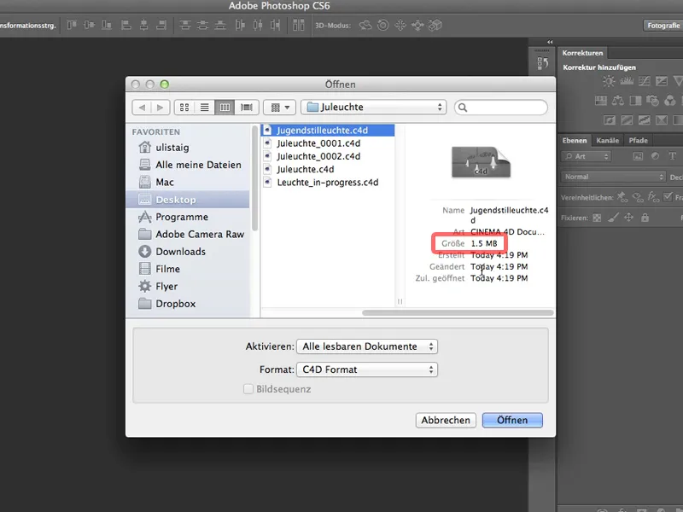Open the Normal blend mode dropdown
The image size is (683, 512).
tap(613, 177)
